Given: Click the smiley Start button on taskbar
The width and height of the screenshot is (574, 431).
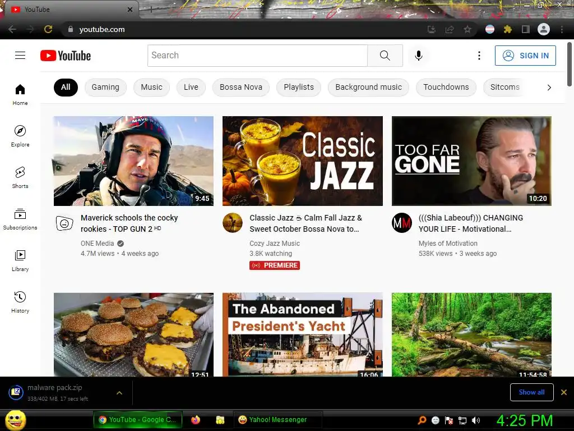Looking at the screenshot, I should click(15, 420).
